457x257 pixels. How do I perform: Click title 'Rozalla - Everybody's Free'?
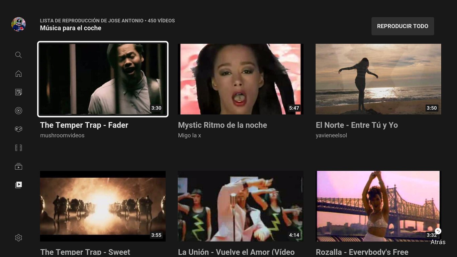(x=362, y=252)
